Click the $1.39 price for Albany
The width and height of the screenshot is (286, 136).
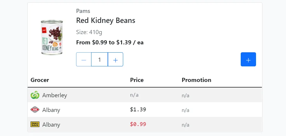tap(138, 110)
